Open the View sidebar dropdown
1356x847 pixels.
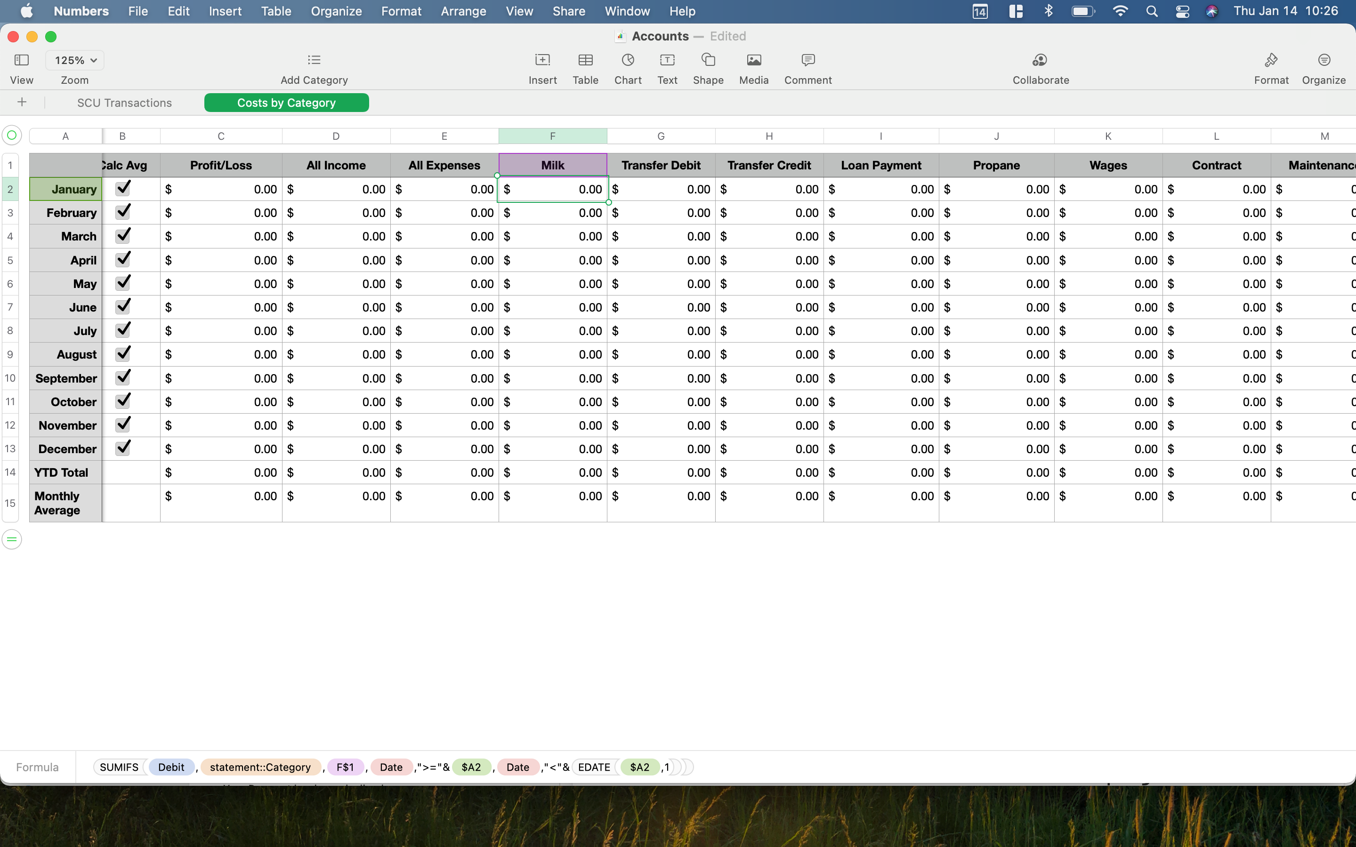click(x=21, y=61)
